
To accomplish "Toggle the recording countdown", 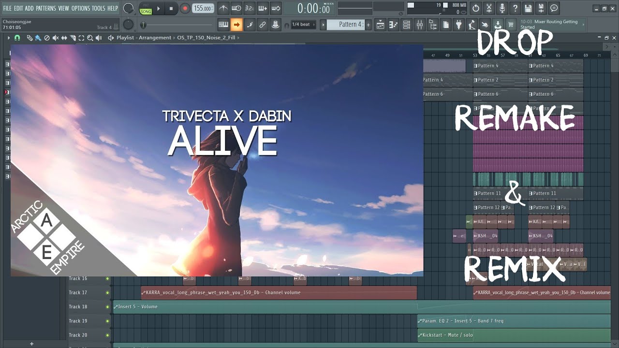I will (250, 8).
